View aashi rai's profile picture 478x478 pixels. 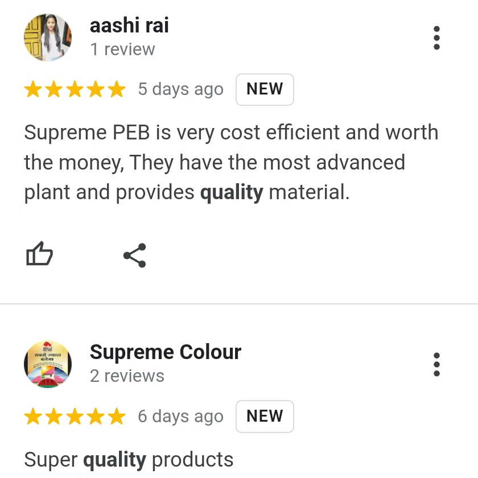pyautogui.click(x=48, y=37)
